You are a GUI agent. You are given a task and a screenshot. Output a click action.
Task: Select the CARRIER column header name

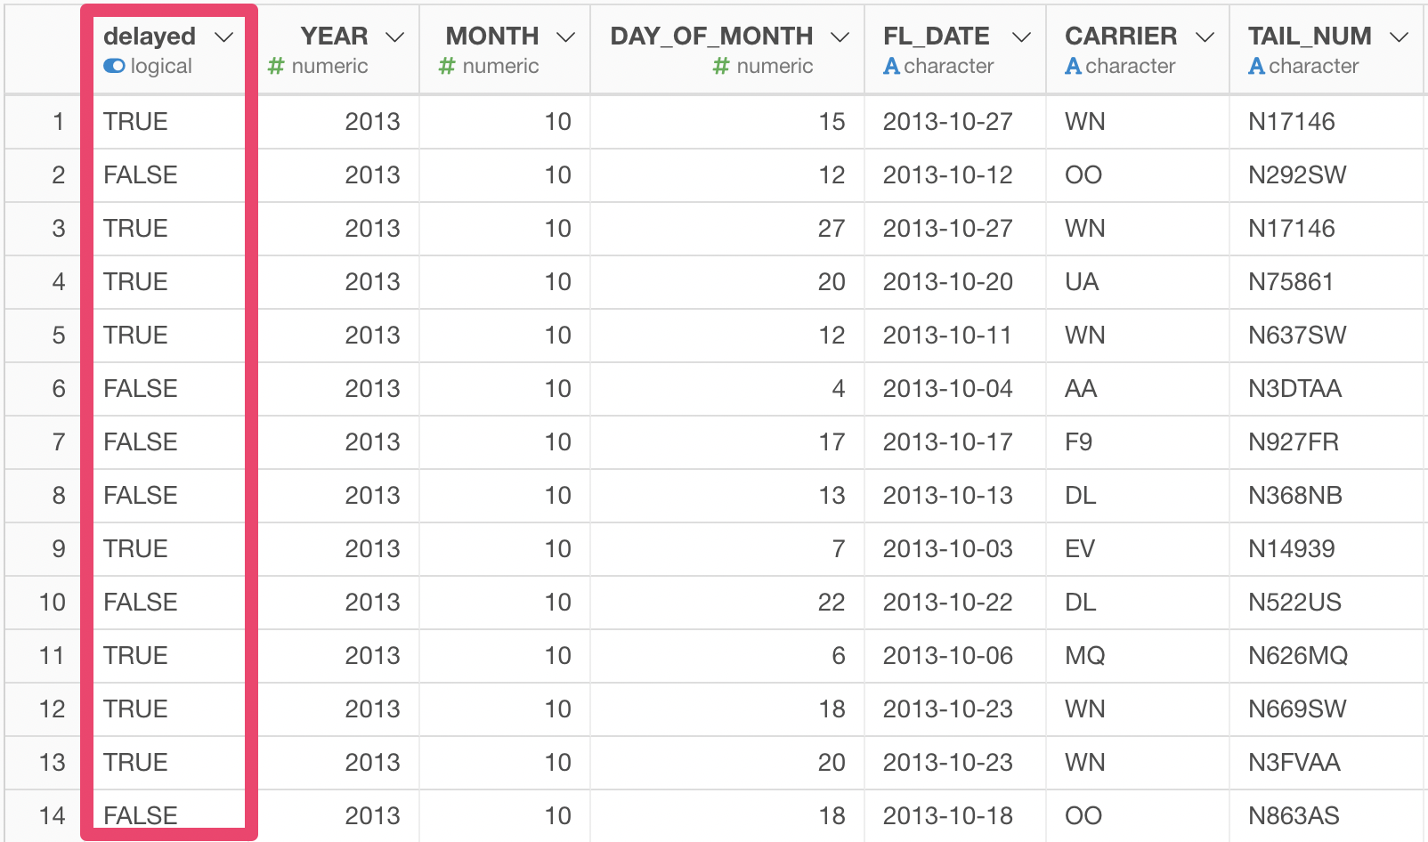point(1121,36)
